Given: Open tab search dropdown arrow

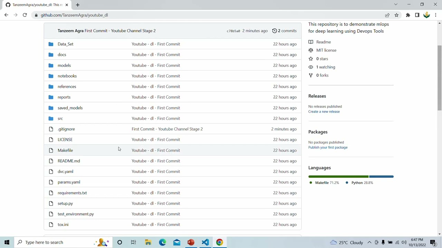Looking at the screenshot, I should (x=396, y=4).
